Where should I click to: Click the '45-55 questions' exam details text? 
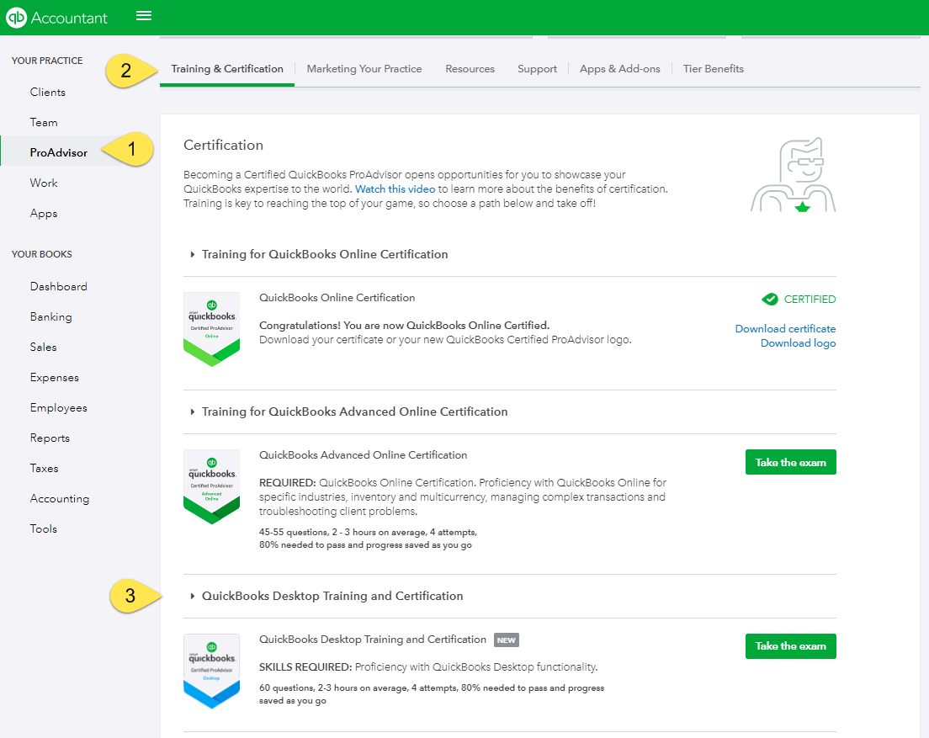tap(368, 539)
